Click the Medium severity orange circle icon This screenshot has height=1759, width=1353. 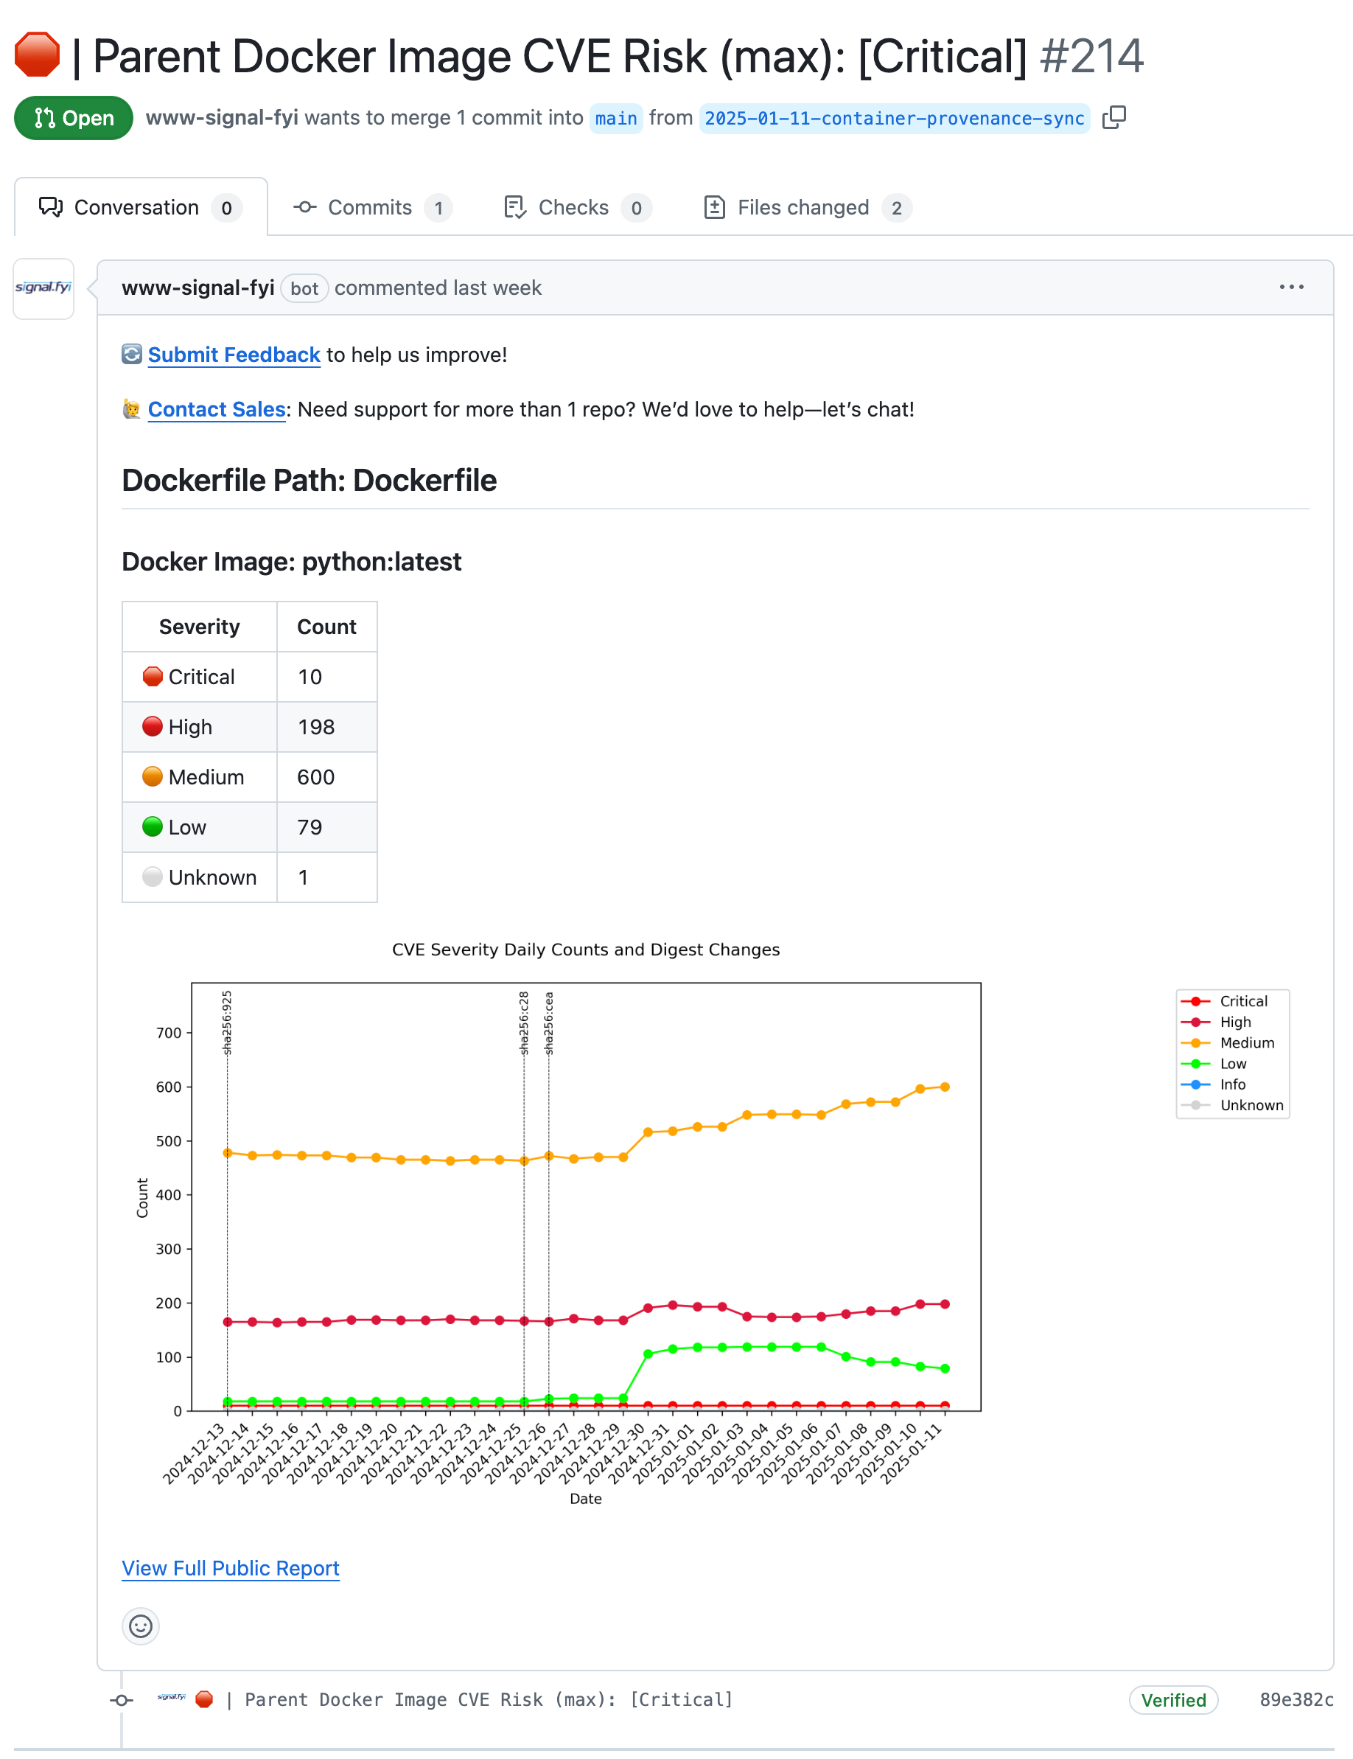pyautogui.click(x=153, y=776)
